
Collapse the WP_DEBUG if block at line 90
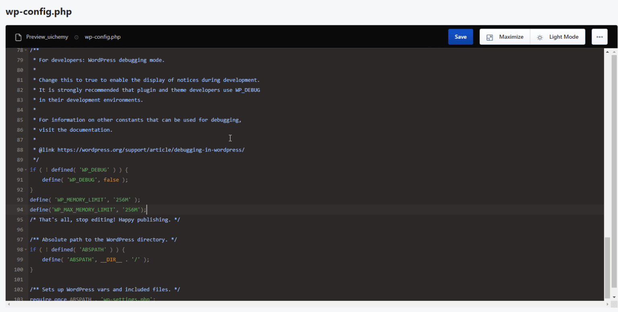pos(25,169)
